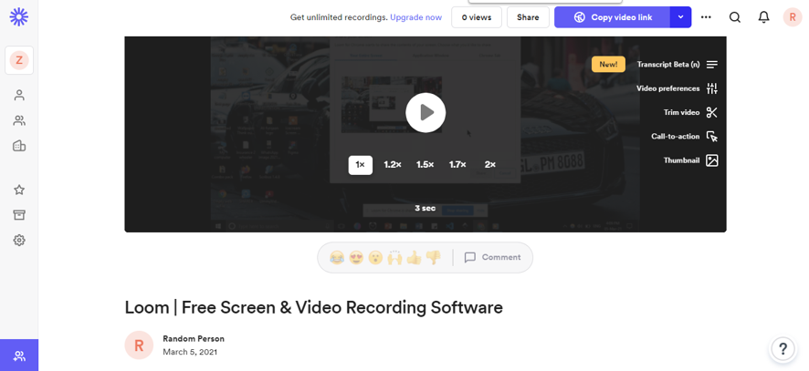React with the thumbs down emoji
The height and width of the screenshot is (371, 809).
pos(434,257)
